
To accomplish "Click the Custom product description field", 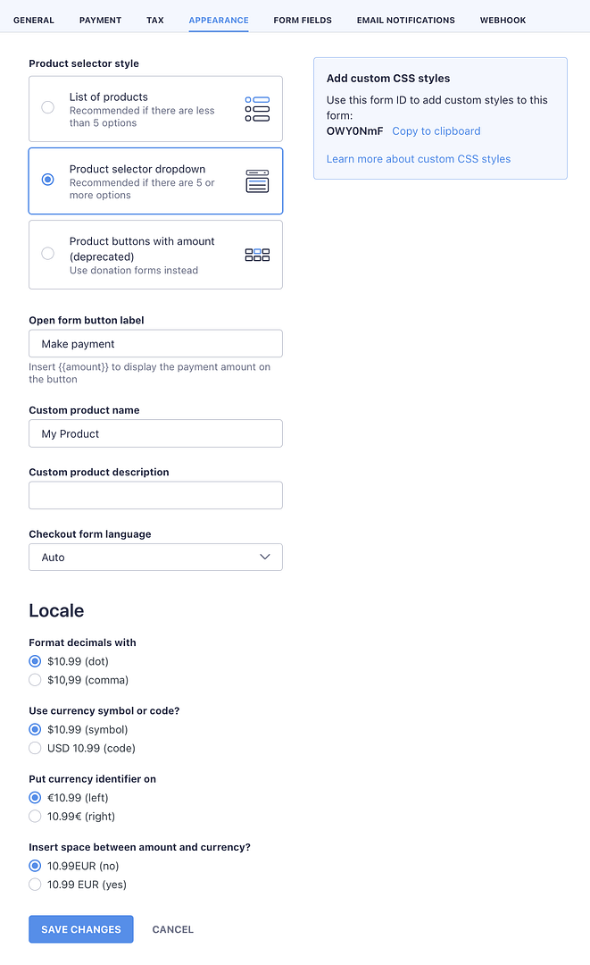I will 155,496.
